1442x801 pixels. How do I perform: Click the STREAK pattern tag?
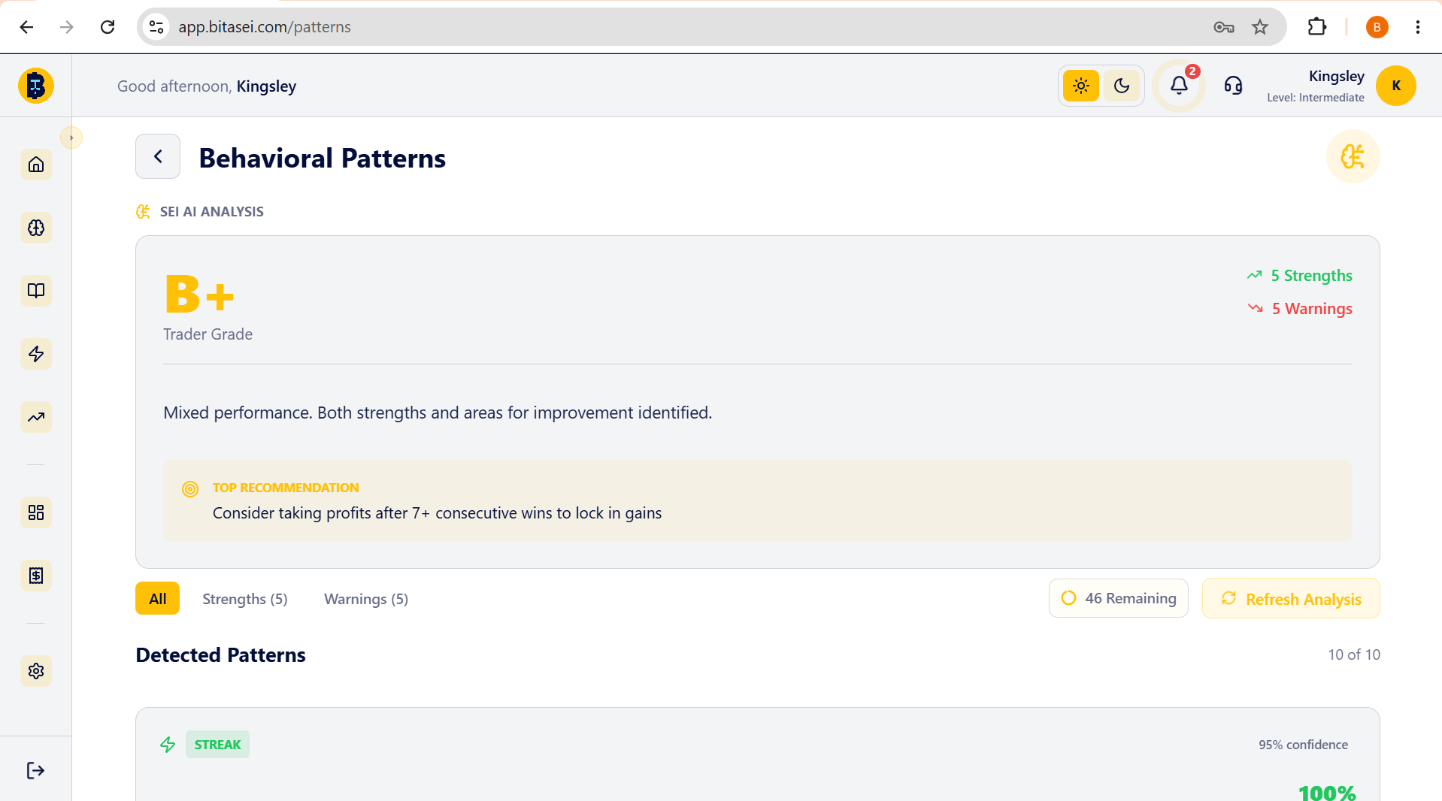click(x=217, y=745)
